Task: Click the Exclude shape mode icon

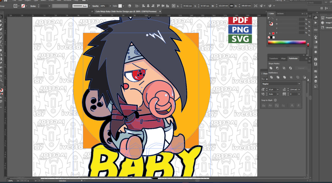Action: tap(290, 68)
